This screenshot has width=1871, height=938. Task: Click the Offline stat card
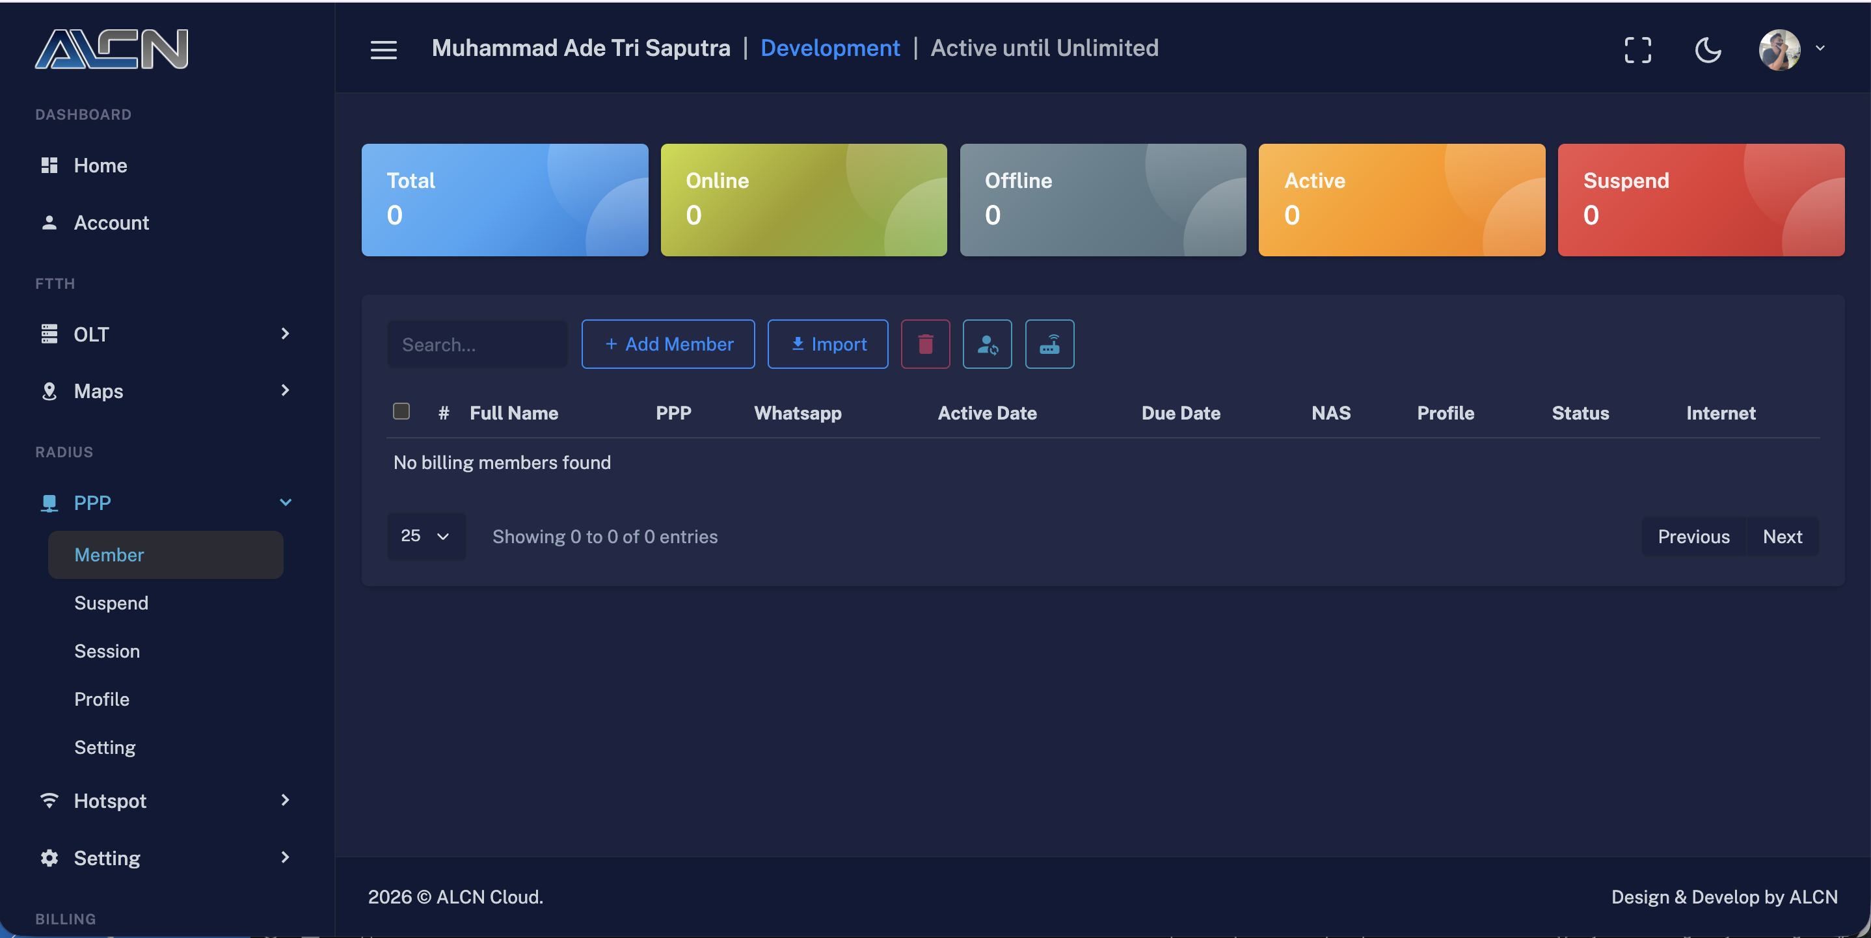(1103, 200)
